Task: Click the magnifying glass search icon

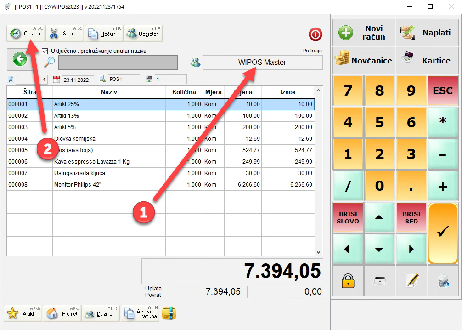Action: click(50, 63)
